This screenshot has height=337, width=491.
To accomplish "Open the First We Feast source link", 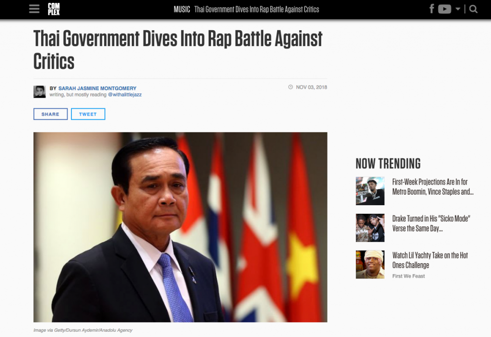I will click(x=409, y=276).
